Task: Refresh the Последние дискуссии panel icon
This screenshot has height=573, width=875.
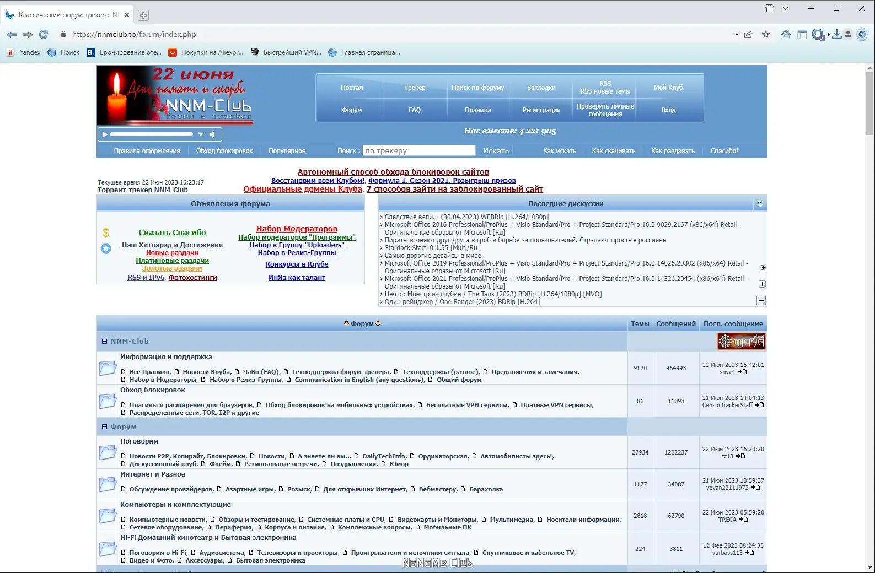Action: pyautogui.click(x=760, y=203)
